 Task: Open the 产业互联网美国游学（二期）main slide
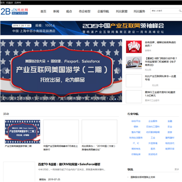click(61, 71)
